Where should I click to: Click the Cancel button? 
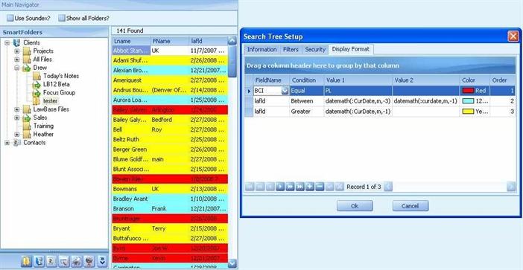(x=410, y=206)
